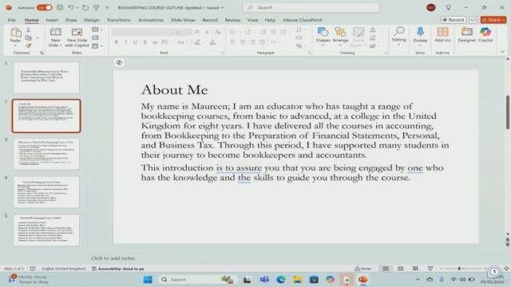
Task: Select slide 3 thumbnail
Action: pyautogui.click(x=46, y=154)
